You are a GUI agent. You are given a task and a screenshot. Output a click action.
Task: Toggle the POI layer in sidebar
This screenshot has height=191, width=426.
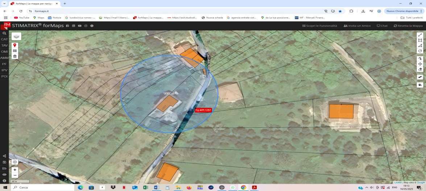click(x=4, y=76)
